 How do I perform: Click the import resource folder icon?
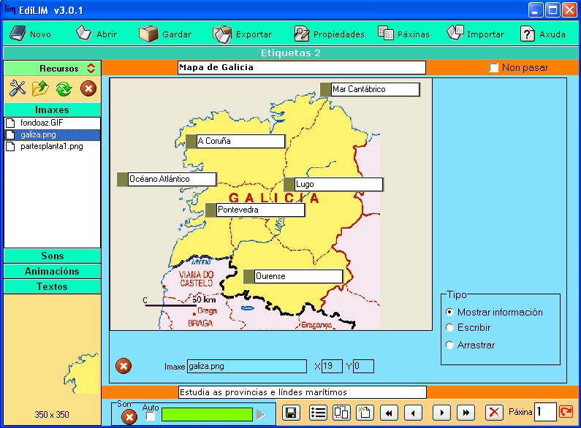click(39, 89)
